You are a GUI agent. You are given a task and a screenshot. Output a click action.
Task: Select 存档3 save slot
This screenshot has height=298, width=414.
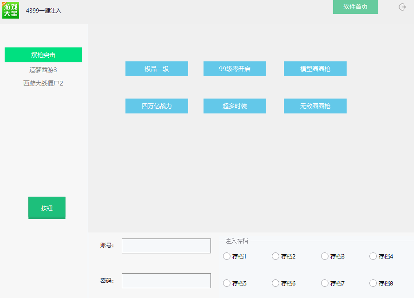click(x=324, y=256)
